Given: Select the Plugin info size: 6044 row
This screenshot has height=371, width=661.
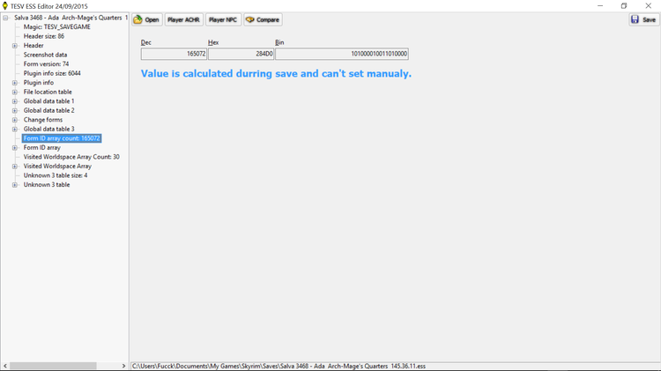Looking at the screenshot, I should point(52,73).
